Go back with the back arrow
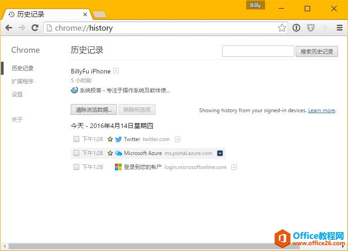Screen dimensions: 348x251 [x=9, y=28]
